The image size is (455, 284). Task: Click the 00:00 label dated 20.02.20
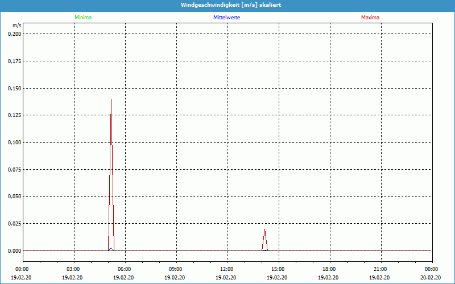(431, 269)
